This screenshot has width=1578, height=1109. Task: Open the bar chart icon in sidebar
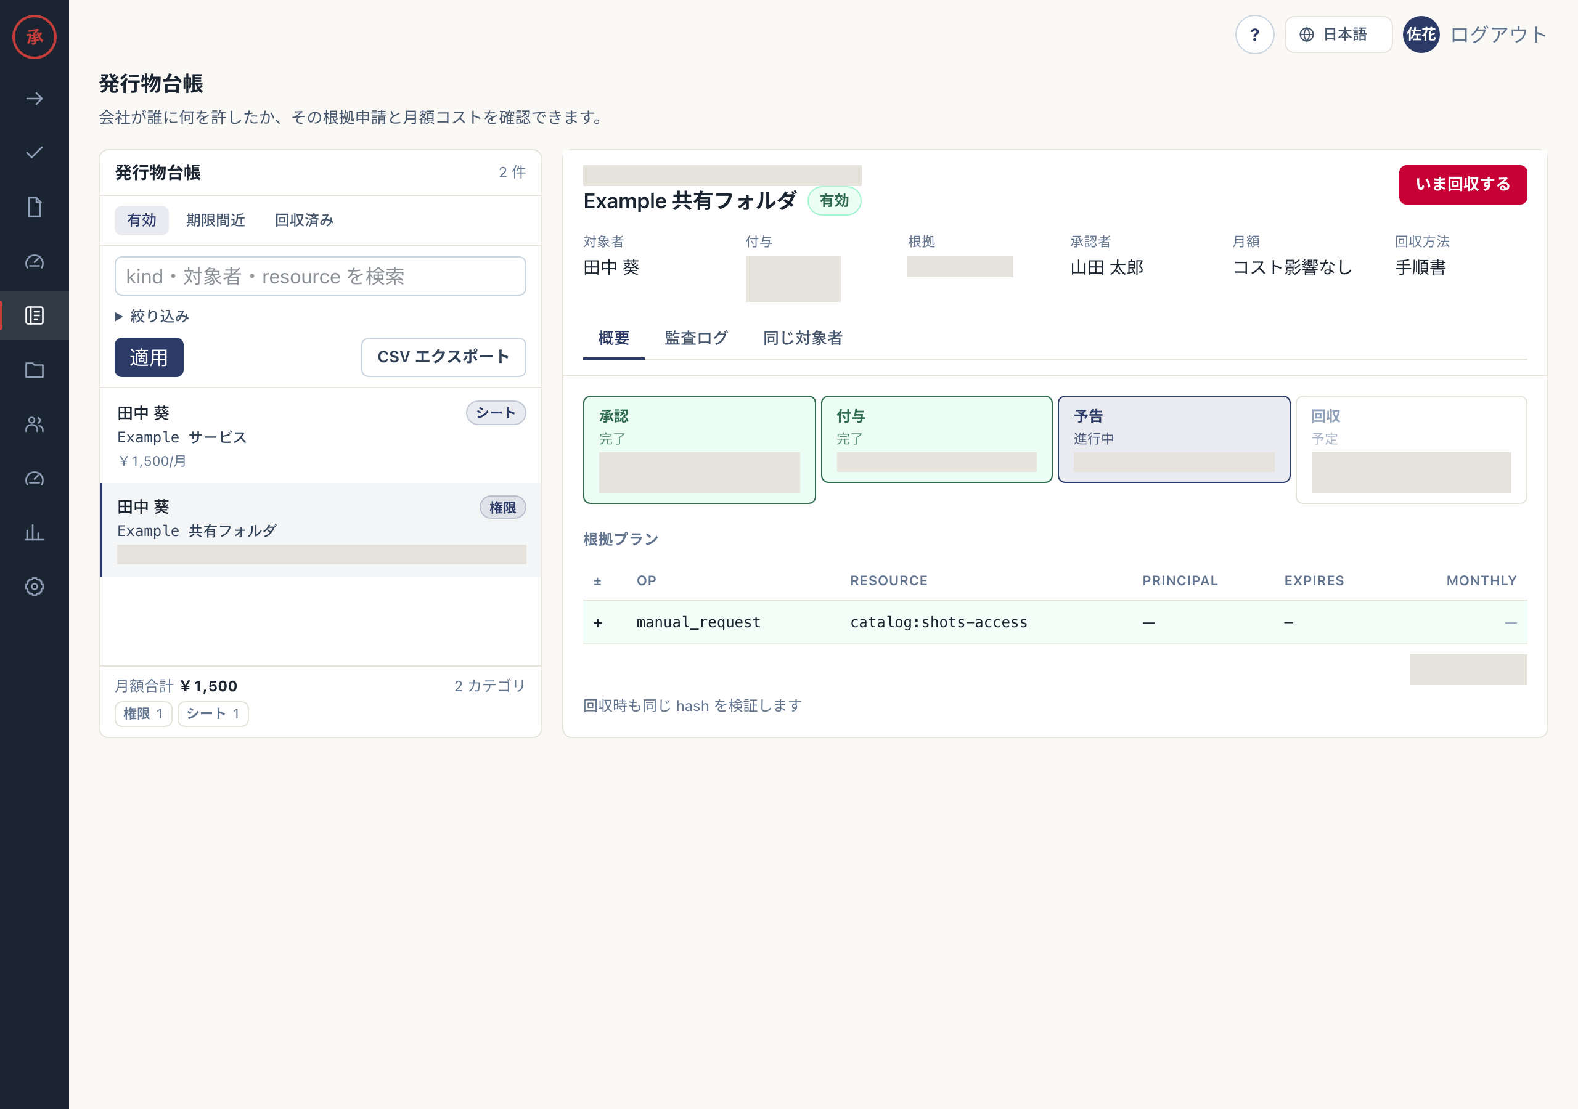(35, 532)
